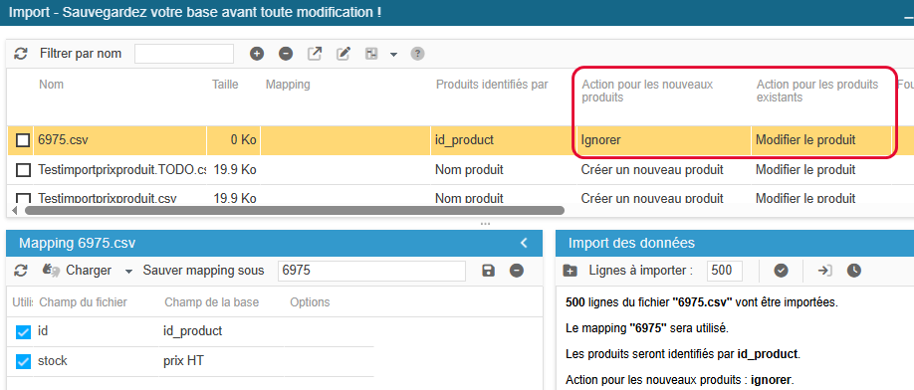Refresh the import file list
This screenshot has height=390, width=914.
coord(21,54)
